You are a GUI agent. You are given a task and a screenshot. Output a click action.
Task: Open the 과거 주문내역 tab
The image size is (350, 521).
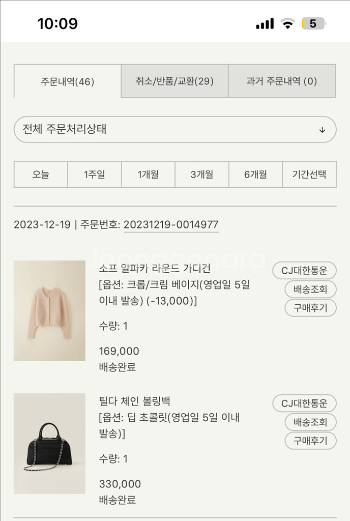point(282,81)
